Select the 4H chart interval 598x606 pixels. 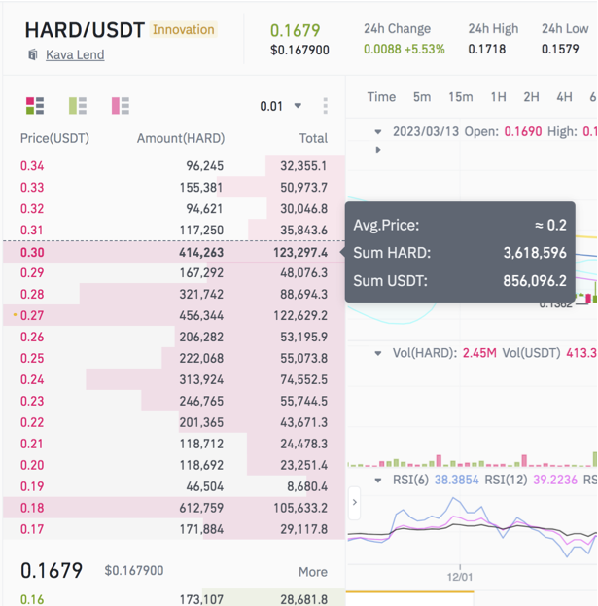pos(564,97)
